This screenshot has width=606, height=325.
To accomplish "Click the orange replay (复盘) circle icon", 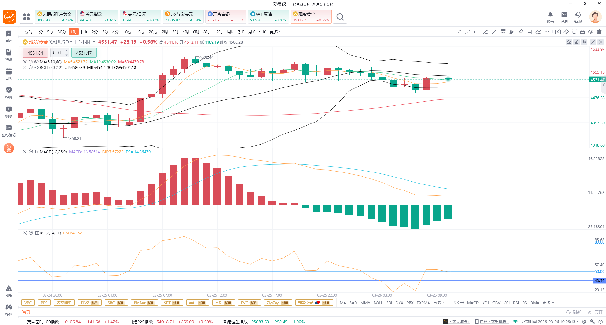I will pyautogui.click(x=9, y=148).
